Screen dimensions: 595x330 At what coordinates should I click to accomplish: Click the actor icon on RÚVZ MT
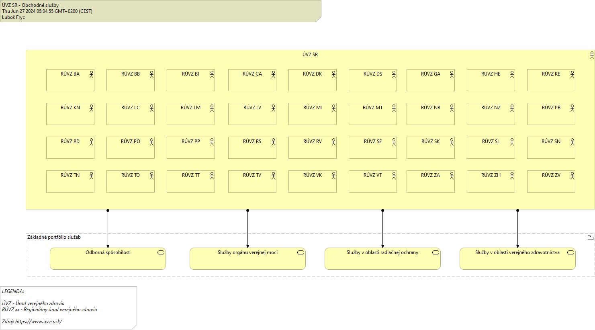coord(394,108)
